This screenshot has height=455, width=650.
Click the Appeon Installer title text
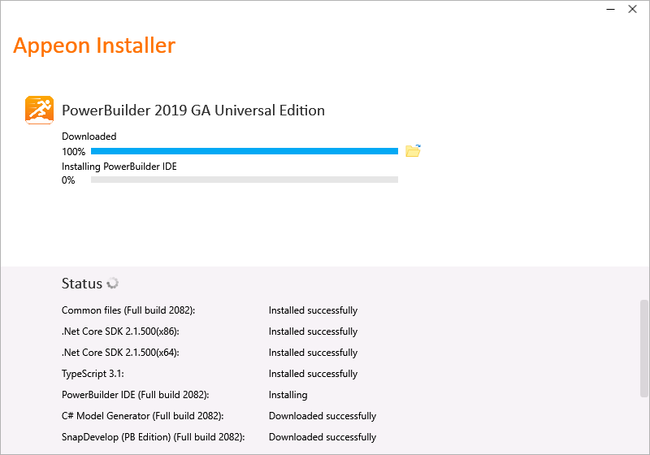[x=94, y=45]
